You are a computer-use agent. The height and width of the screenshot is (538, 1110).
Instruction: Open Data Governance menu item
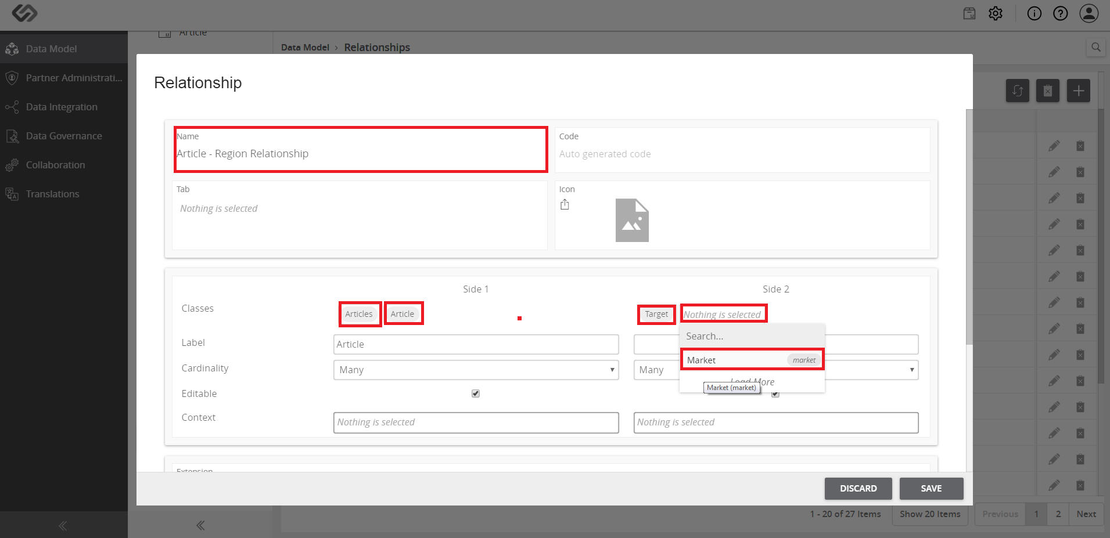click(x=64, y=136)
